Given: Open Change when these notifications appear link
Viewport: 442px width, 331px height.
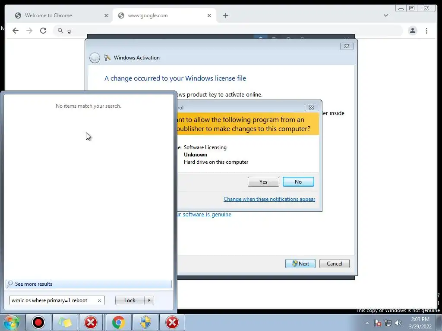Looking at the screenshot, I should coord(269,199).
